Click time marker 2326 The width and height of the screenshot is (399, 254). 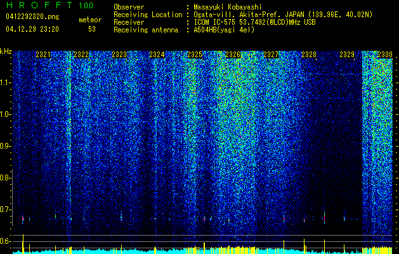[233, 55]
